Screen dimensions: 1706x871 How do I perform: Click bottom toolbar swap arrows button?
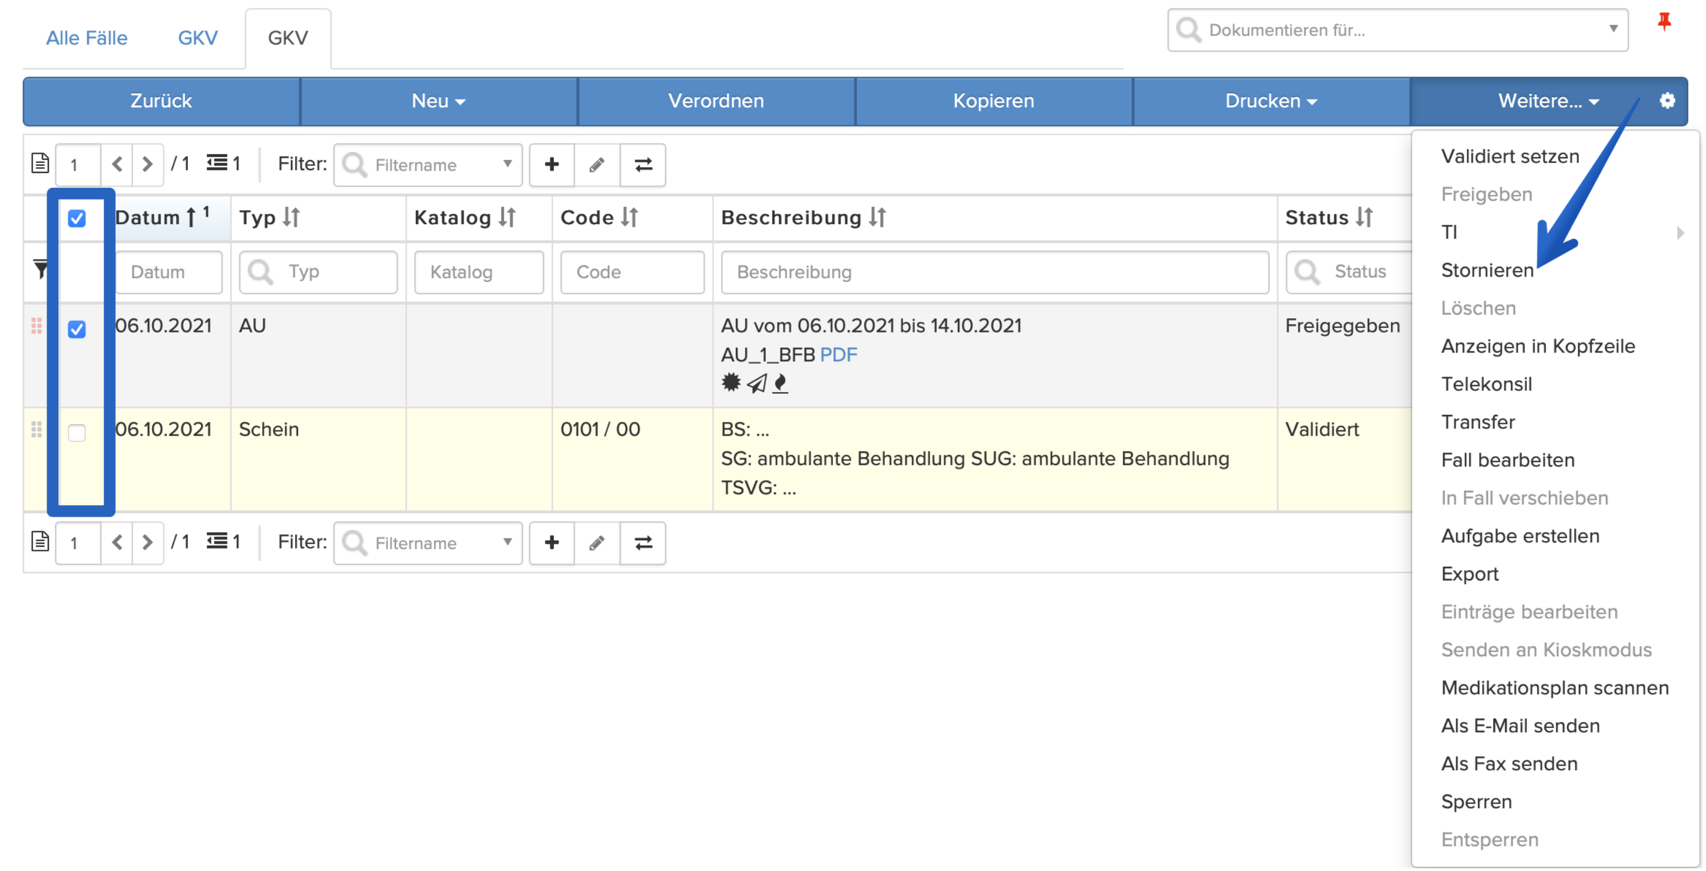pos(642,543)
